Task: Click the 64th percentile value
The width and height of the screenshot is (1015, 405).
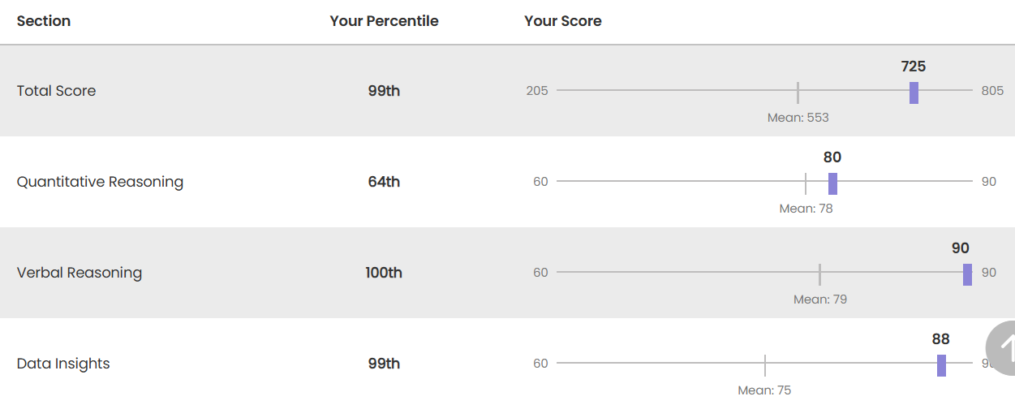Action: click(384, 182)
